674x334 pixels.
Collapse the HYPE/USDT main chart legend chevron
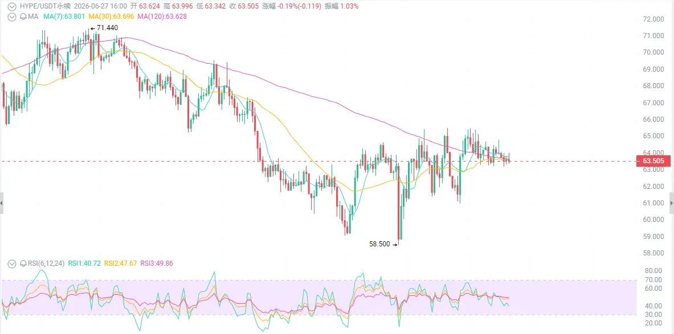pos(12,6)
